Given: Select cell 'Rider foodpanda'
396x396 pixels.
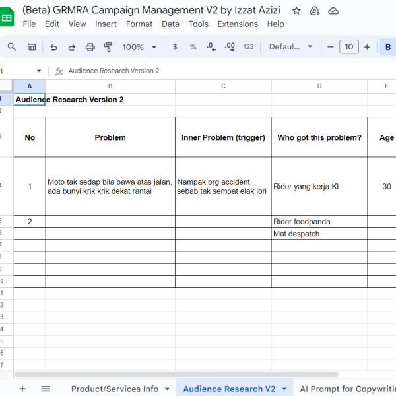Looking at the screenshot, I should point(319,222).
